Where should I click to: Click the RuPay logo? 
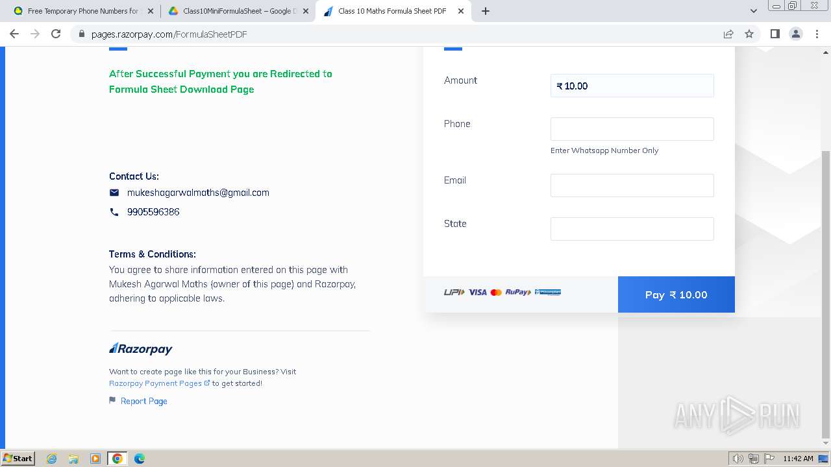(x=518, y=293)
